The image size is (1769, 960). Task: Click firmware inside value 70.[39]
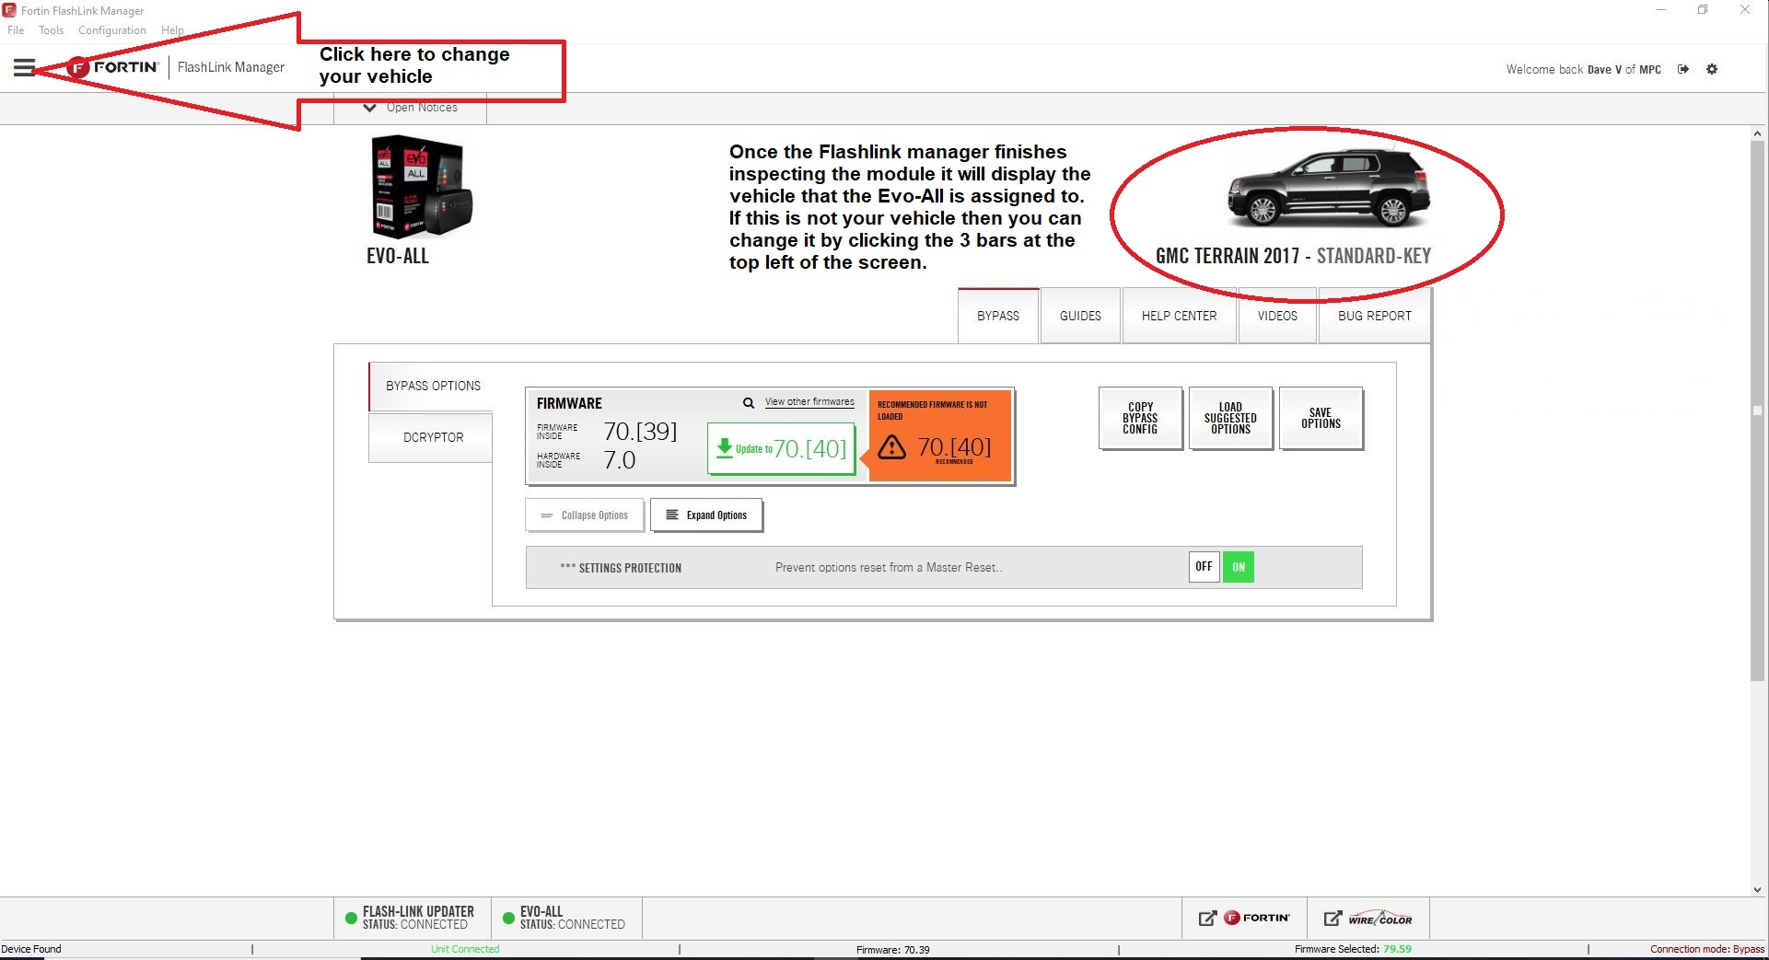(x=640, y=432)
